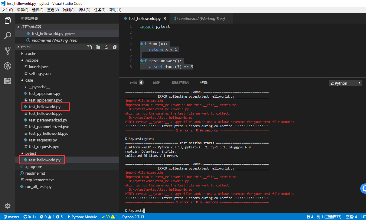Viewport: 366px width, 220px height.
Task: Open Explorer view in the activity bar
Action: click(7, 20)
